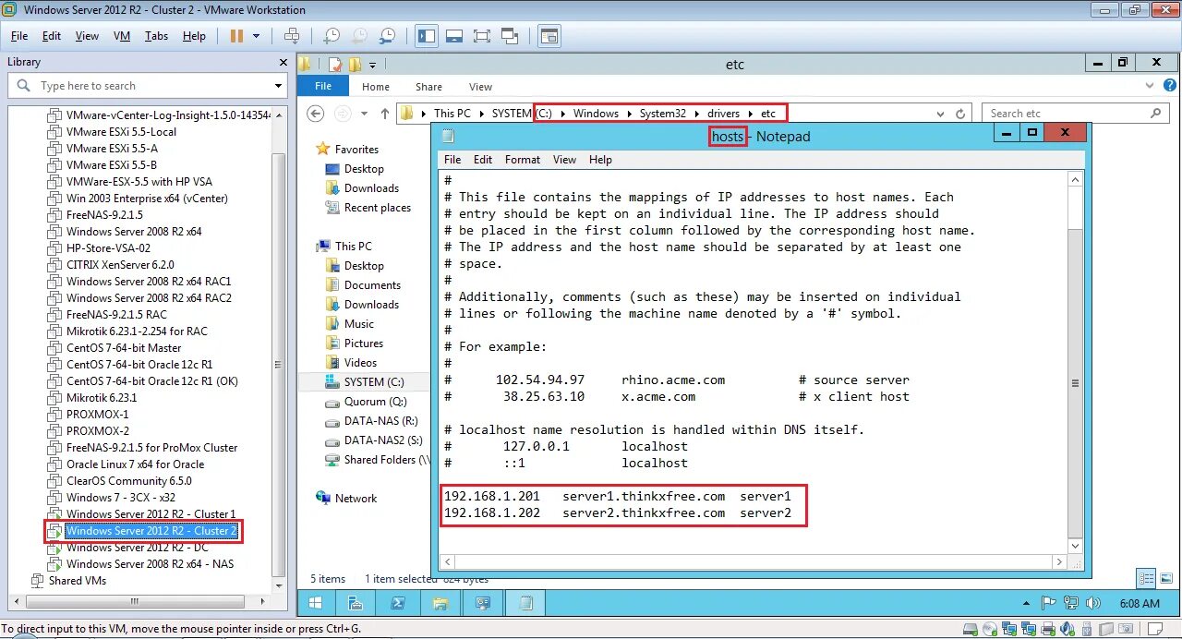
Task: Click Windows in address breadcrumb
Action: pyautogui.click(x=596, y=114)
